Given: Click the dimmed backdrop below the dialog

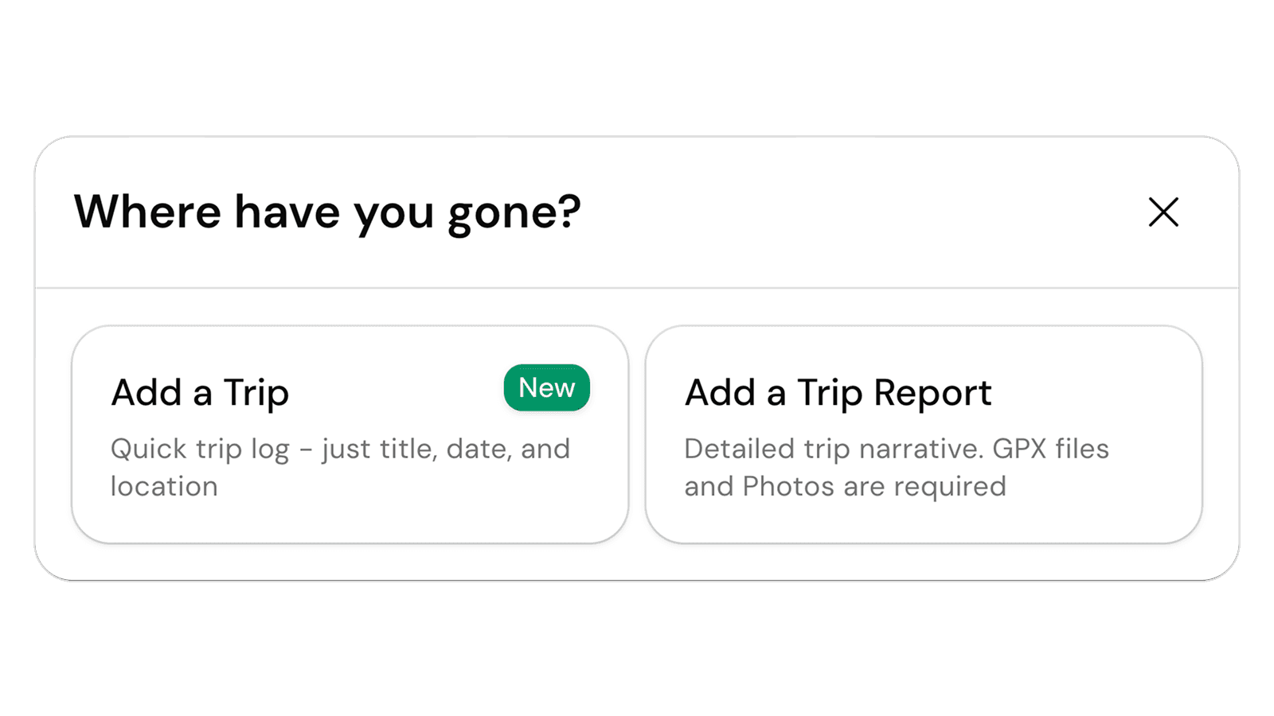Looking at the screenshot, I should pyautogui.click(x=637, y=648).
